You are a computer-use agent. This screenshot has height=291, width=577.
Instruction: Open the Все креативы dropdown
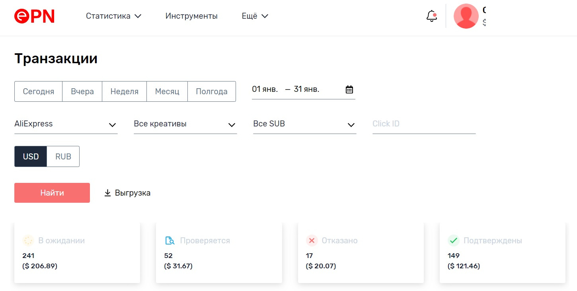(185, 124)
